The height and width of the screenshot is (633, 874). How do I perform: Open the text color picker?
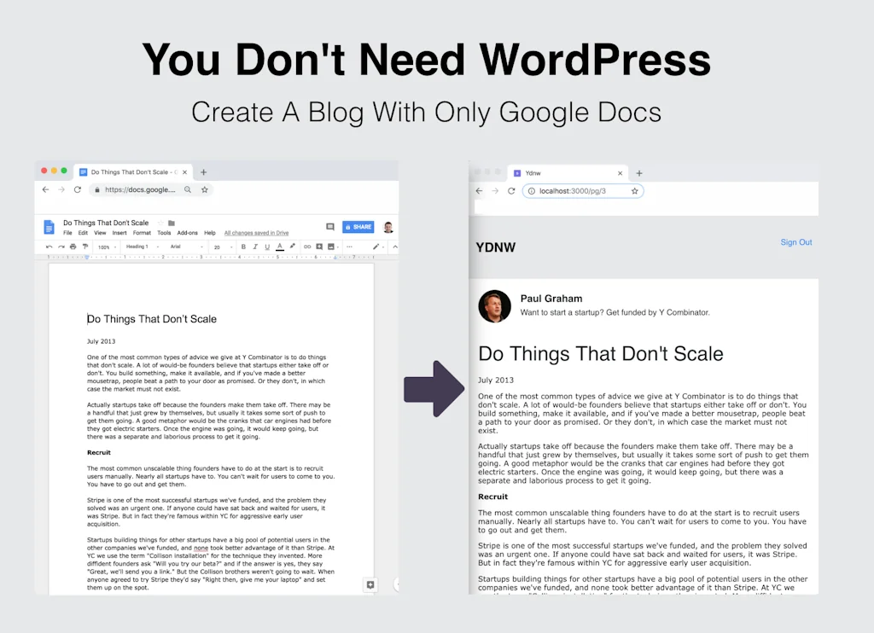click(x=279, y=247)
